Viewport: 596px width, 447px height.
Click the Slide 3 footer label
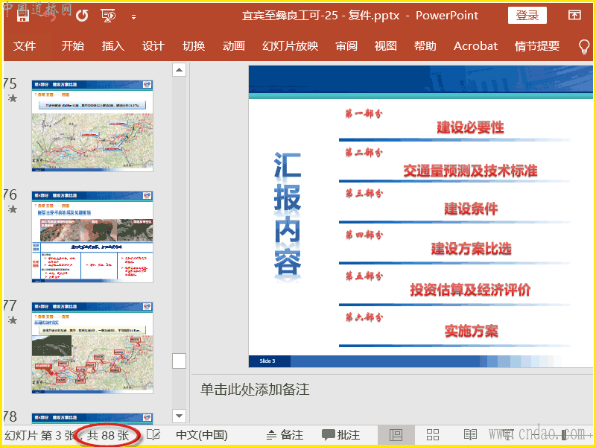pyautogui.click(x=267, y=361)
